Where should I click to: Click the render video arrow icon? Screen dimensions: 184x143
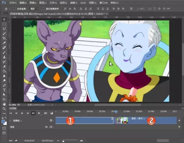click(x=16, y=141)
